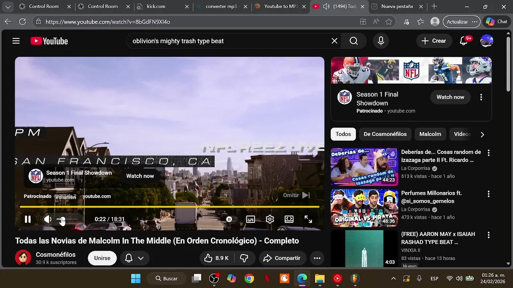Switch to the converter mp3 tab
The height and width of the screenshot is (288, 513).
(x=222, y=7)
